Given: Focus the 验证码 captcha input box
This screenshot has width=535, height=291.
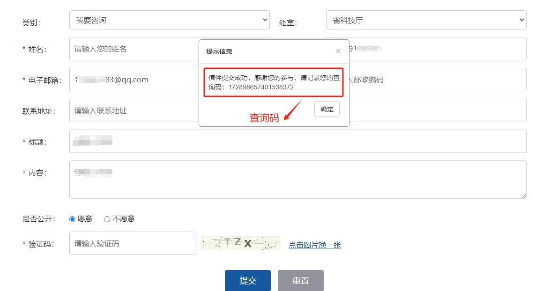Looking at the screenshot, I should 132,243.
